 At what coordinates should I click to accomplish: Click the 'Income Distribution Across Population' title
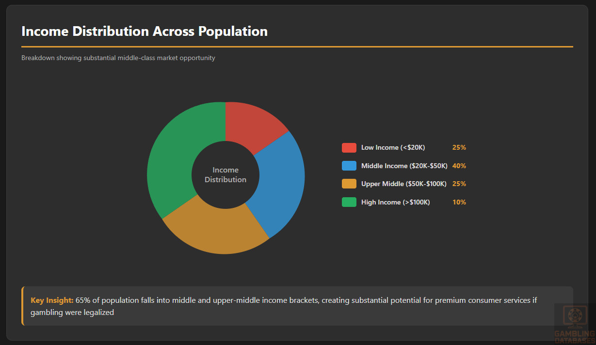click(x=145, y=31)
